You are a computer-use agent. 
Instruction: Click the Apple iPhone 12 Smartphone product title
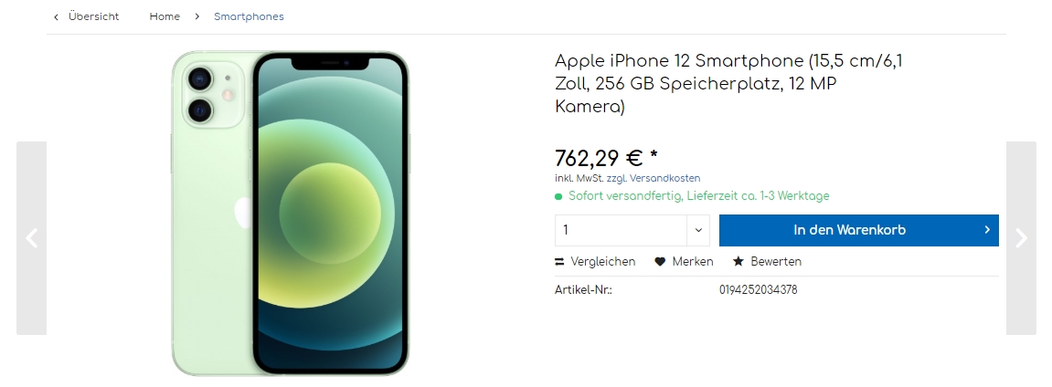(728, 84)
